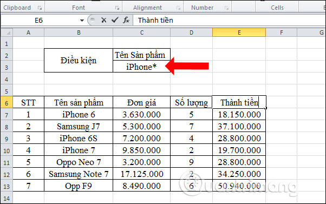Select highlighted column E header
The height and width of the screenshot is (204, 326).
click(x=239, y=32)
